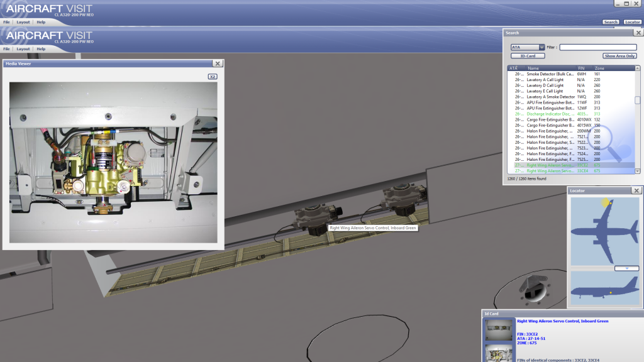644x362 pixels.
Task: Sort results by the Name column header
Action: pos(550,68)
